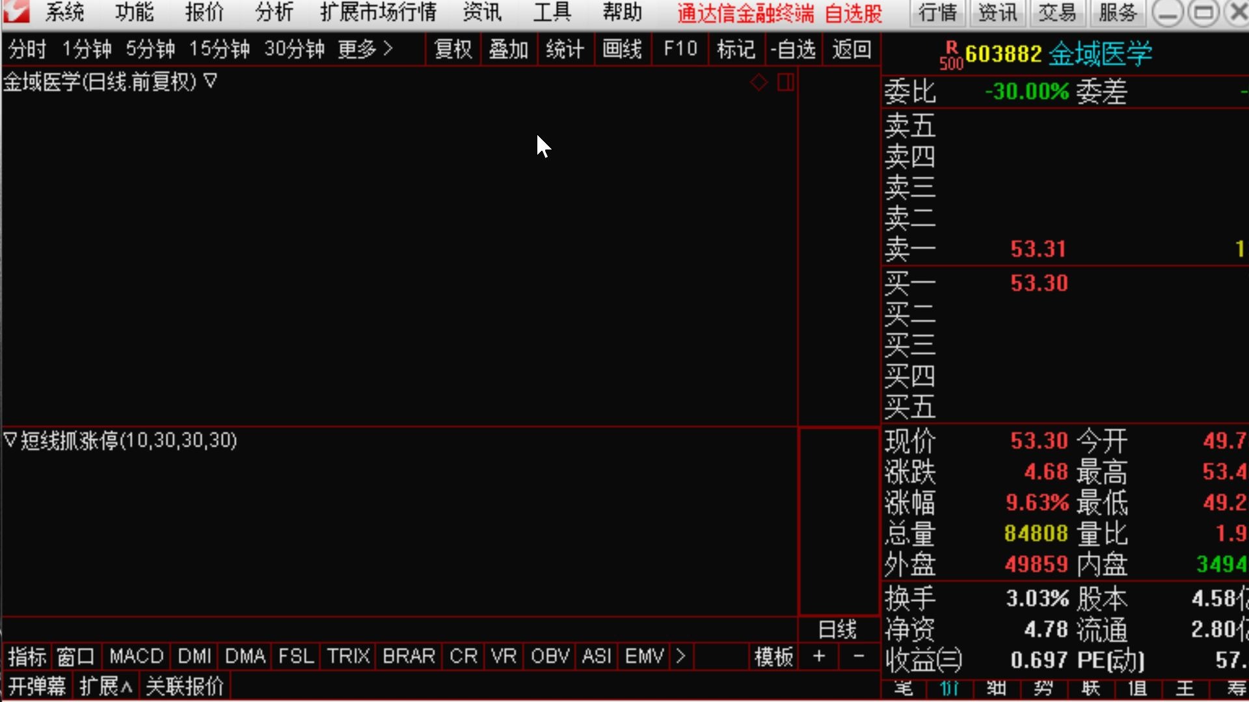Image resolution: width=1249 pixels, height=702 pixels.
Task: Expand 更多 period options
Action: (x=366, y=49)
